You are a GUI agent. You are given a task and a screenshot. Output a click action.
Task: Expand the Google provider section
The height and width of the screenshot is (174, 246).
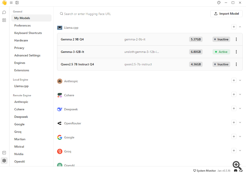tap(240, 136)
